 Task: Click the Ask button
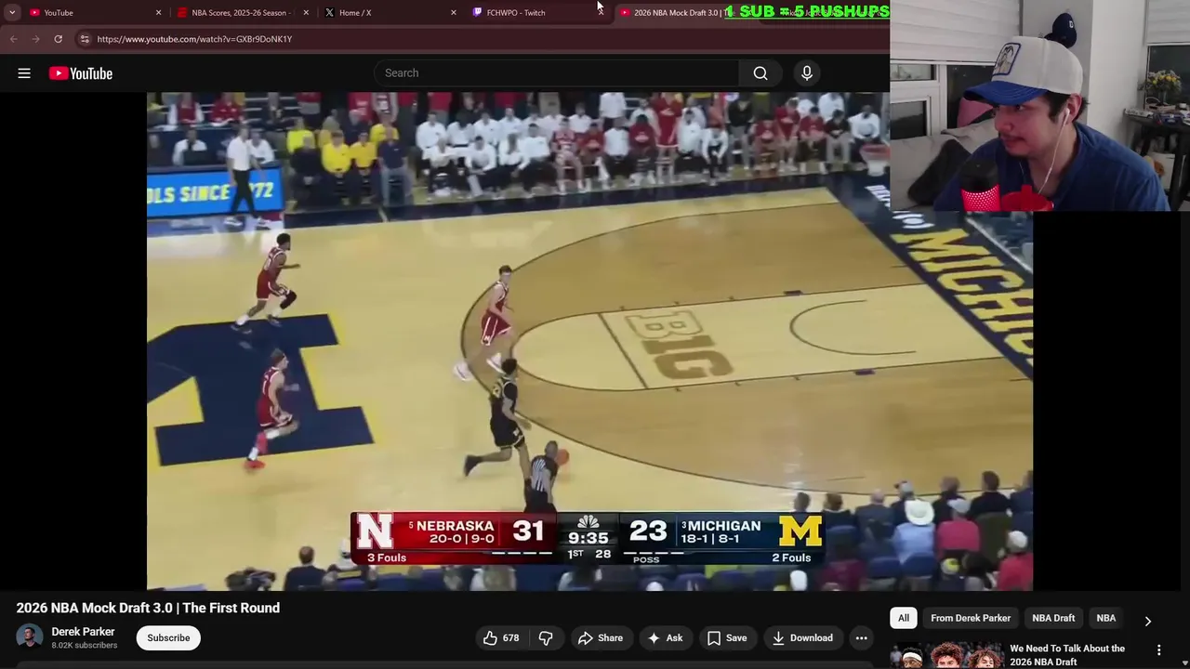665,638
